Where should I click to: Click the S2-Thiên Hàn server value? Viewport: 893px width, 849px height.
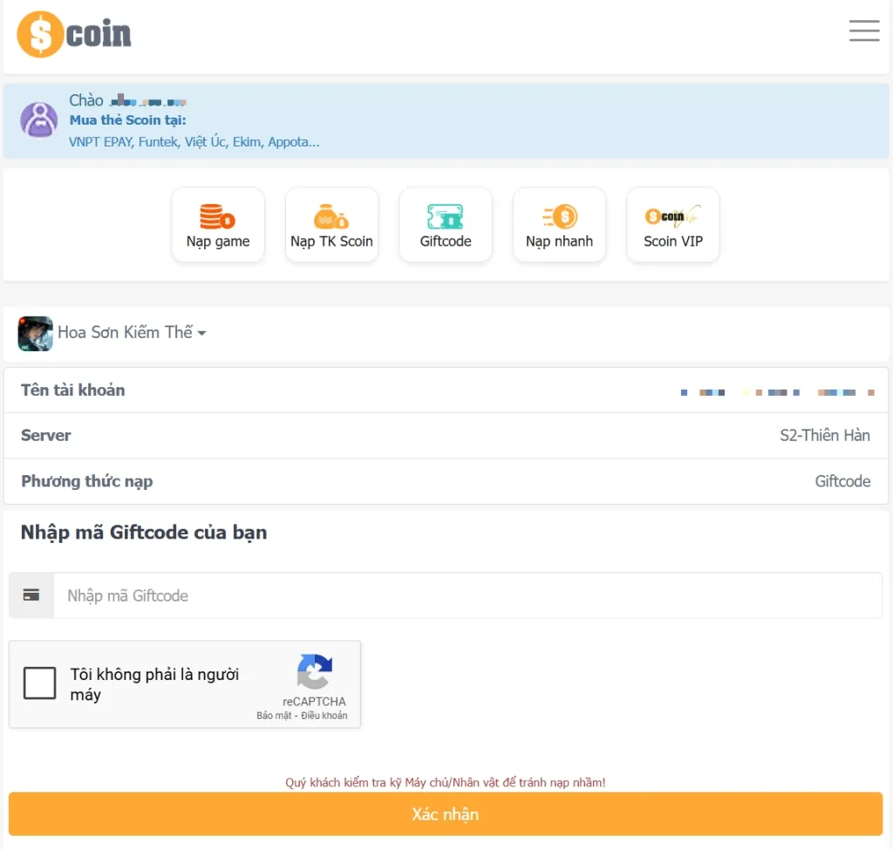[825, 436]
